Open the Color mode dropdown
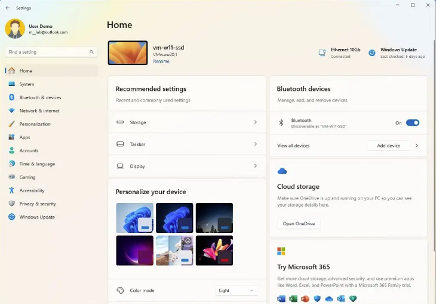 237,291
